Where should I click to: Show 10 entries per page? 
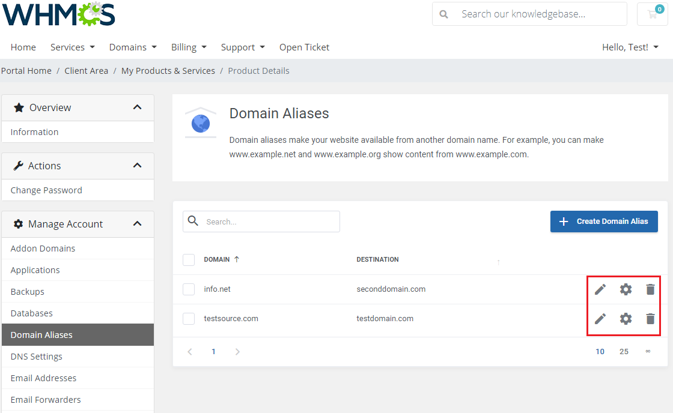click(x=600, y=352)
